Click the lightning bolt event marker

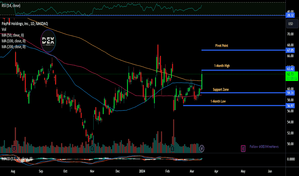coord(202,148)
